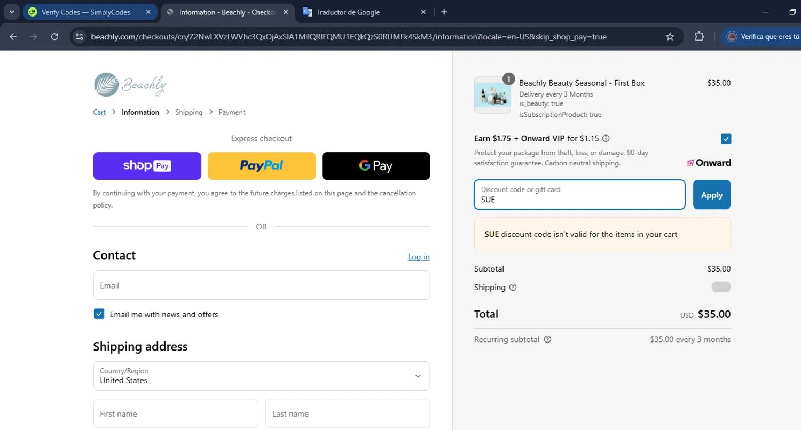Image resolution: width=801 pixels, height=430 pixels.
Task: Switch to Verify Codes — SimplyCodes tab
Action: coord(90,12)
